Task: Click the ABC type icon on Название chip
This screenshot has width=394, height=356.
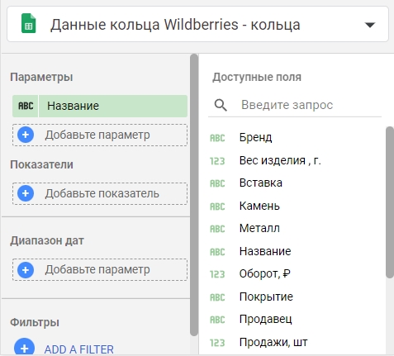Action: (x=26, y=106)
